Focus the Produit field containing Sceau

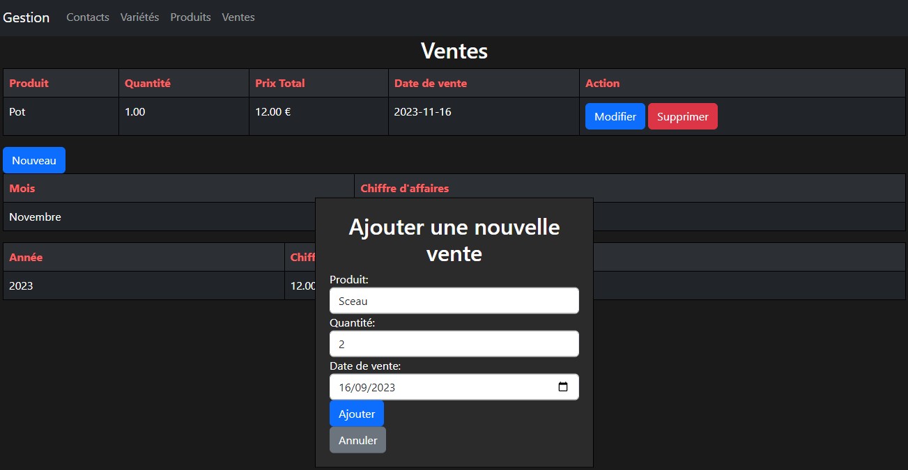(454, 301)
